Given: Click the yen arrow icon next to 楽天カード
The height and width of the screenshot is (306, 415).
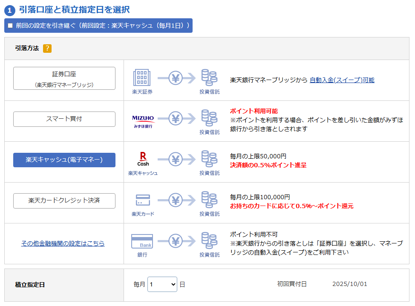Looking at the screenshot, I should (176, 200).
